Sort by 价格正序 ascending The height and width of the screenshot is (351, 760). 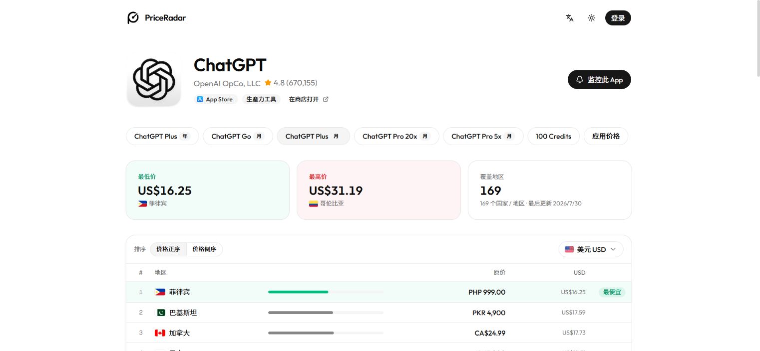(x=168, y=249)
